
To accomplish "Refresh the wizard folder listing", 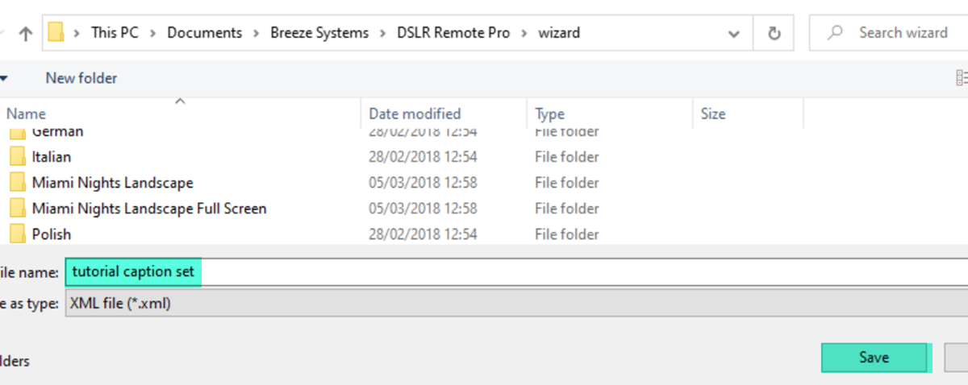I will click(774, 33).
